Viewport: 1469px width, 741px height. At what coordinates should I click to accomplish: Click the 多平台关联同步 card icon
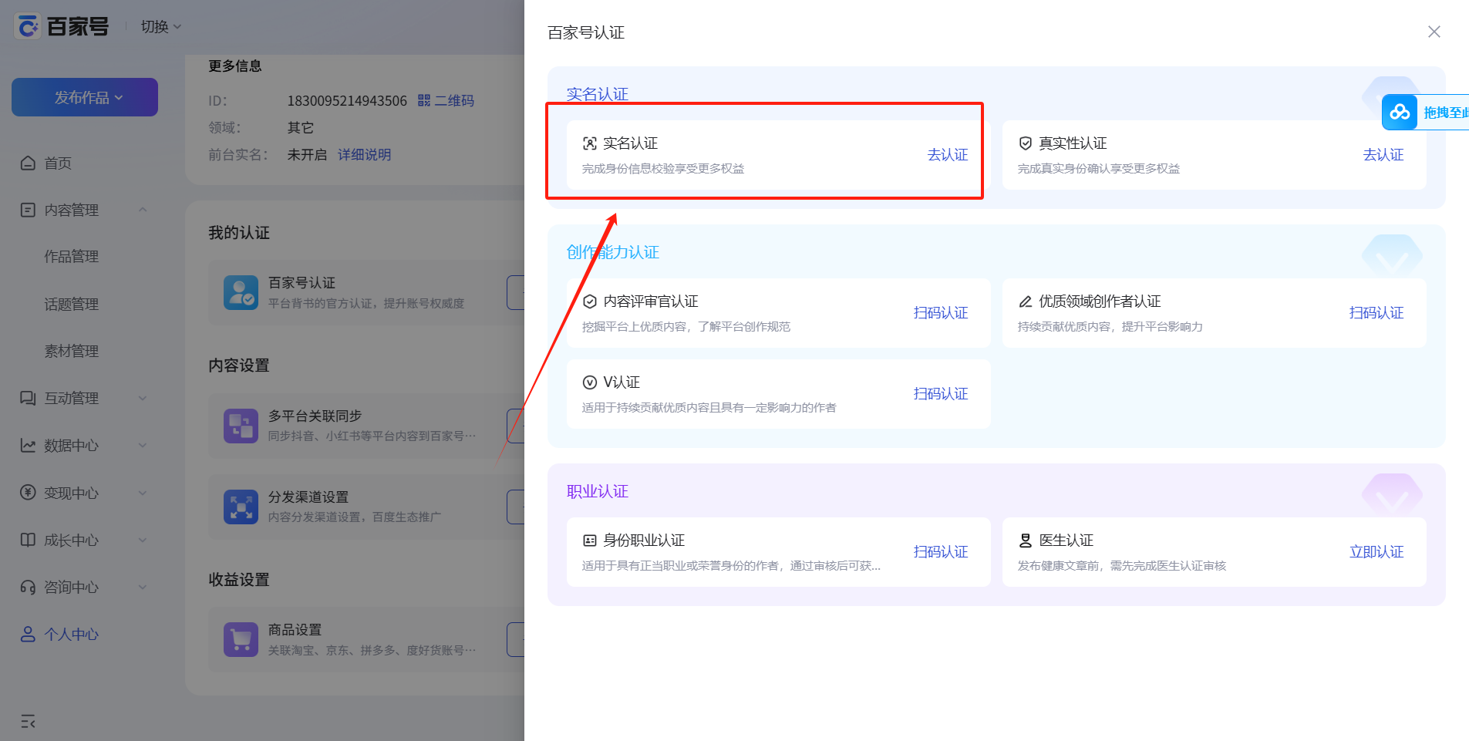click(241, 426)
